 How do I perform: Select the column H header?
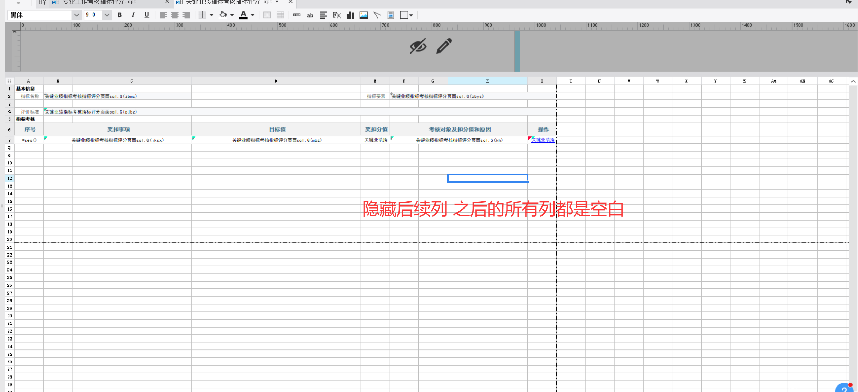[x=487, y=81]
